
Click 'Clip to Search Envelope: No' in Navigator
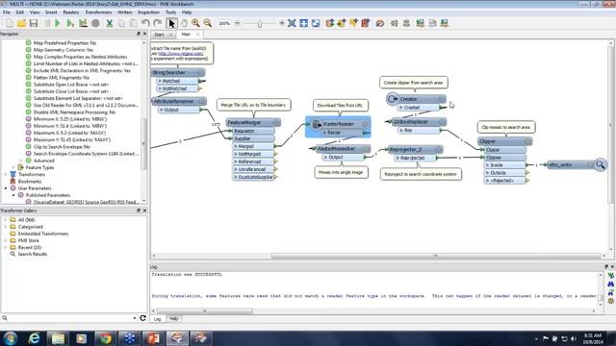[62, 147]
